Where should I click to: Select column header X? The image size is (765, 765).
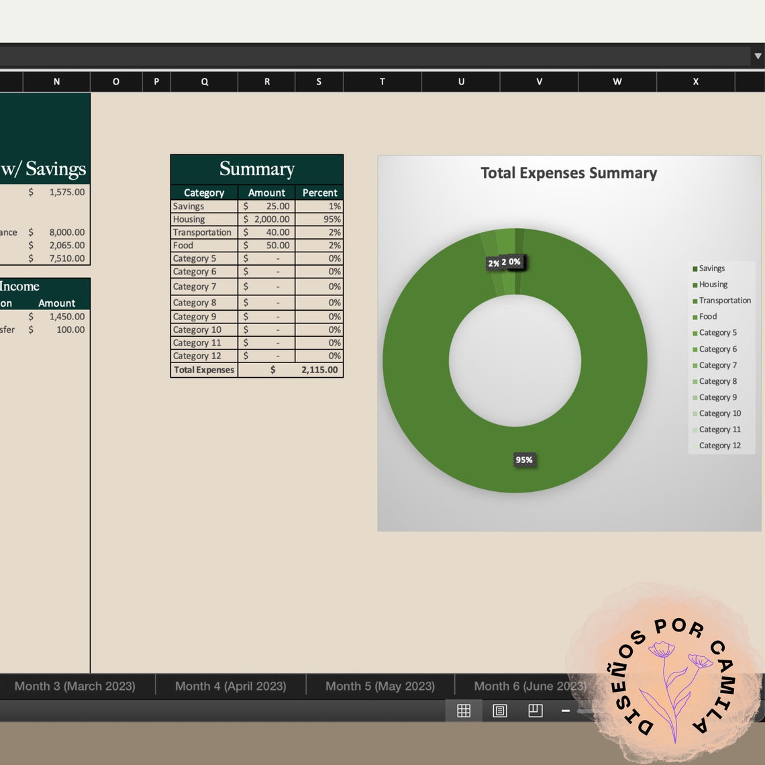coord(695,81)
